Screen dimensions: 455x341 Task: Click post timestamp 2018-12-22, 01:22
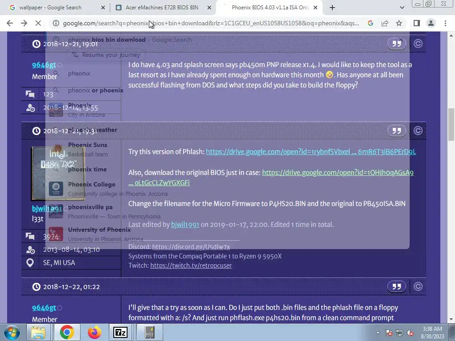[x=72, y=287]
